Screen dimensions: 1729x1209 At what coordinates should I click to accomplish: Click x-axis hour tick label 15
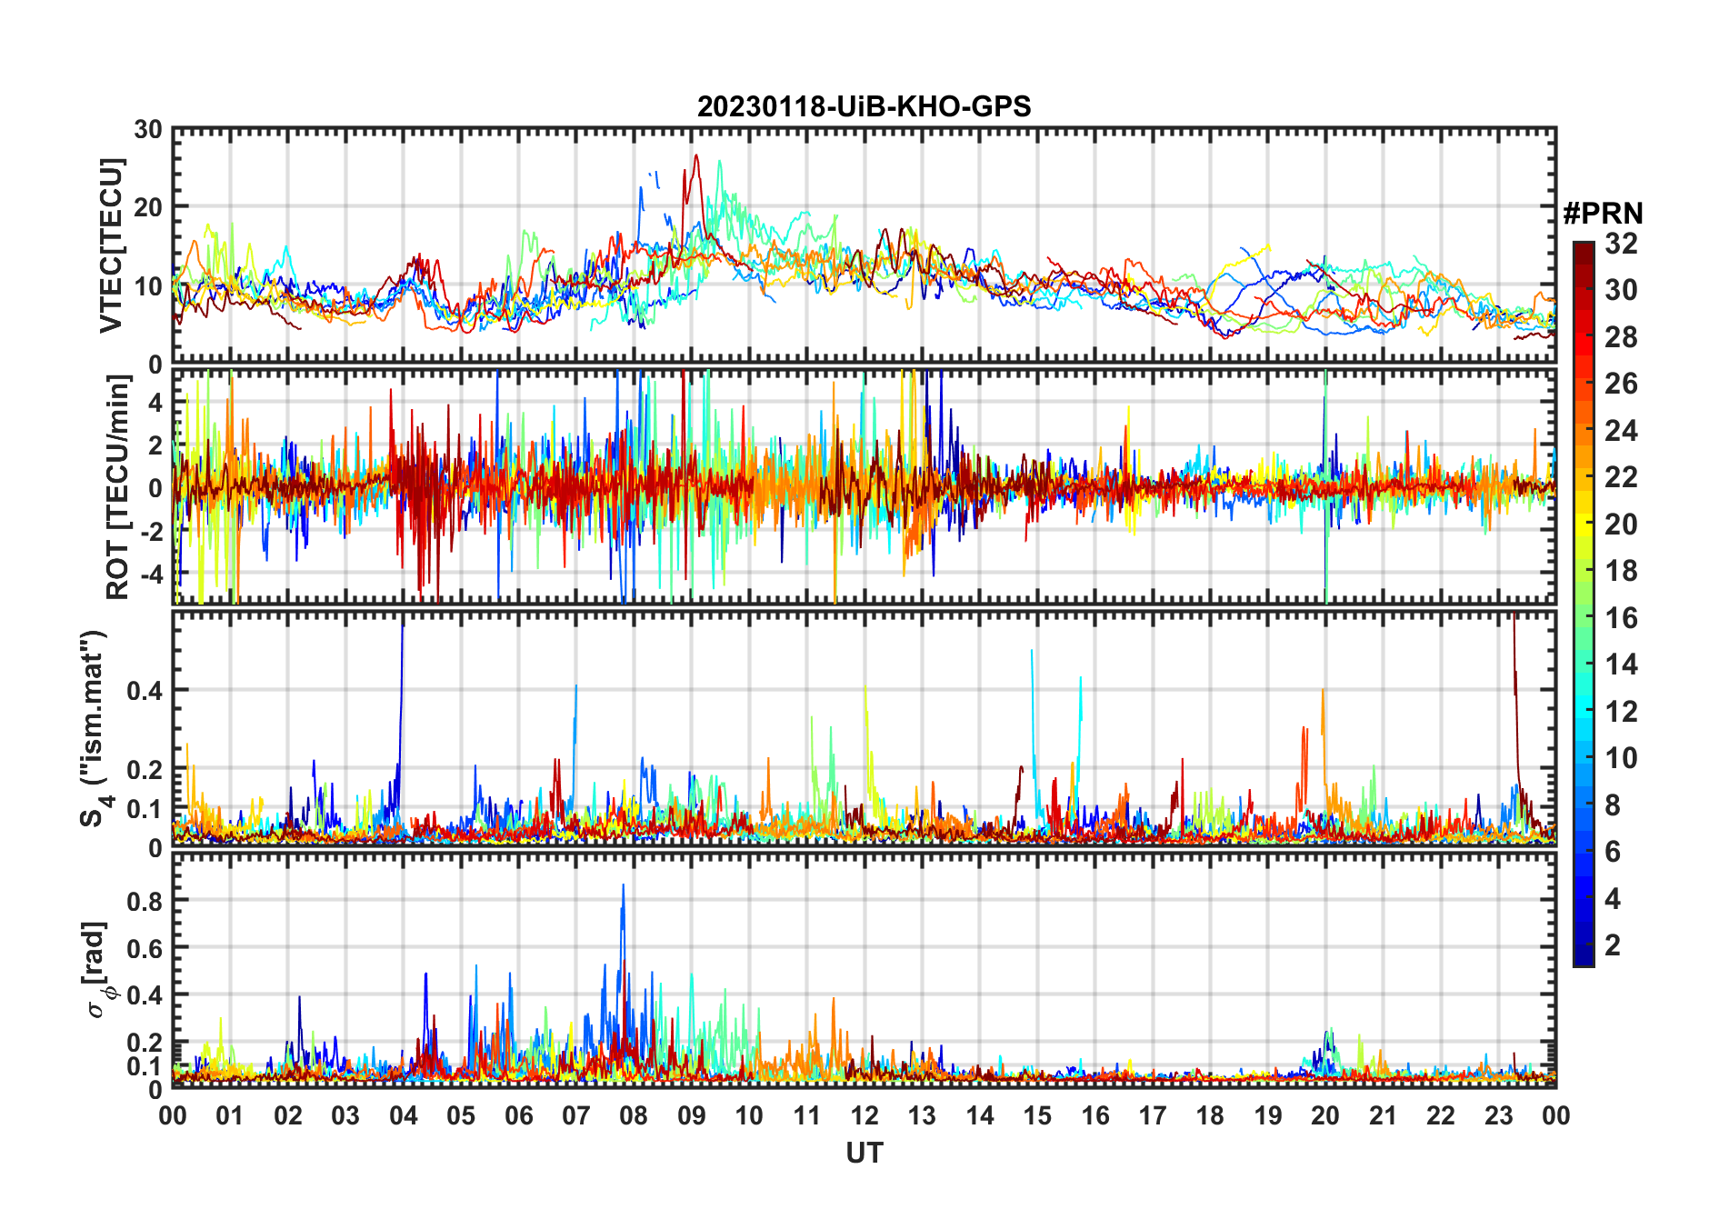pyautogui.click(x=1037, y=1116)
